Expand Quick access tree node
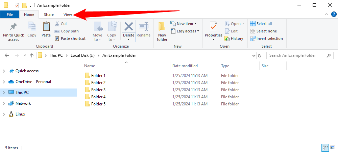The height and width of the screenshot is (152, 338). 4,71
